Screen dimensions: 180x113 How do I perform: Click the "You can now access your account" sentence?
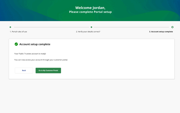(41, 60)
